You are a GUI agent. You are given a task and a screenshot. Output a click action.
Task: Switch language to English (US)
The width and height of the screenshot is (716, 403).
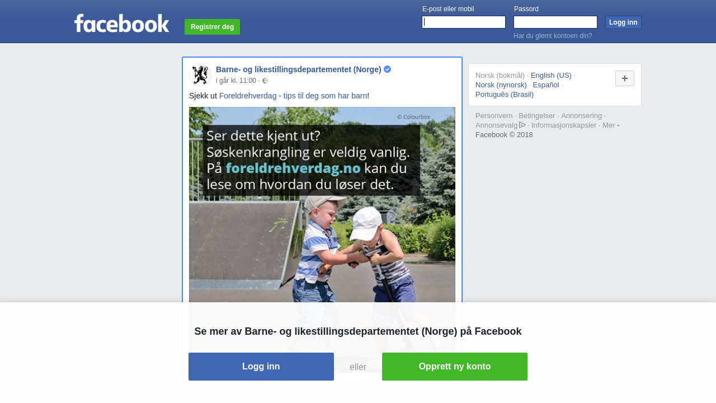(551, 75)
